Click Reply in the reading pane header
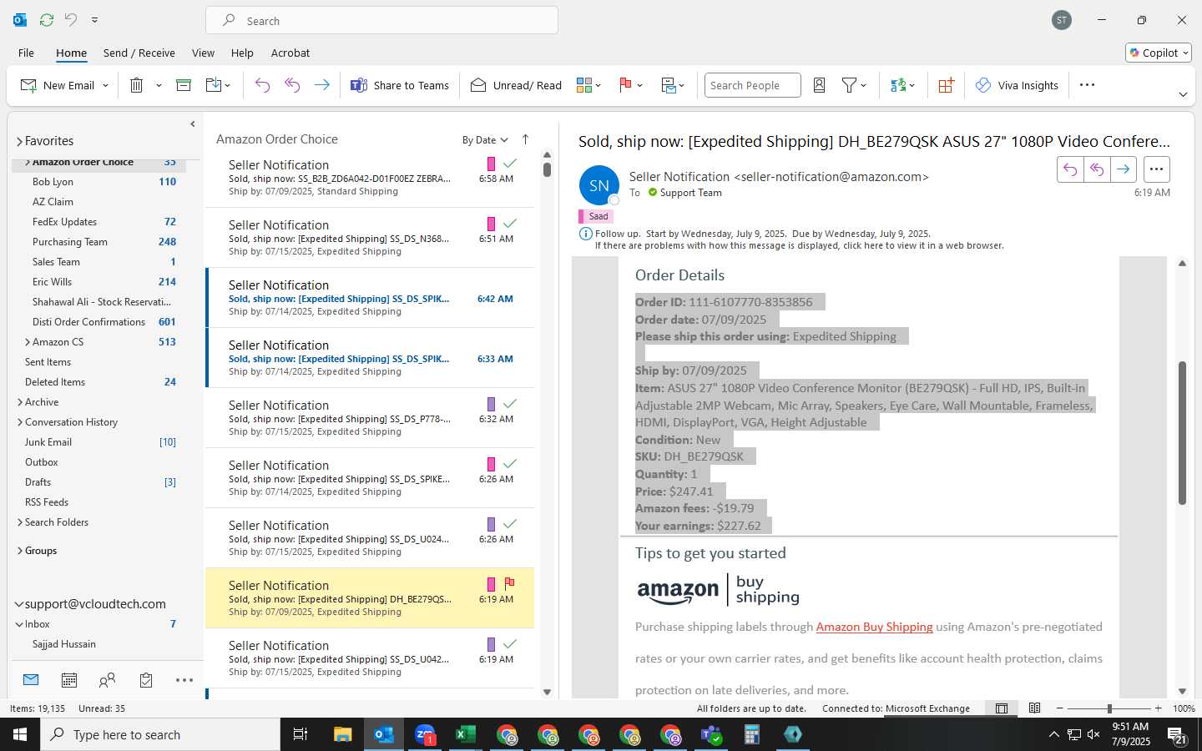This screenshot has height=751, width=1202. (x=1070, y=169)
